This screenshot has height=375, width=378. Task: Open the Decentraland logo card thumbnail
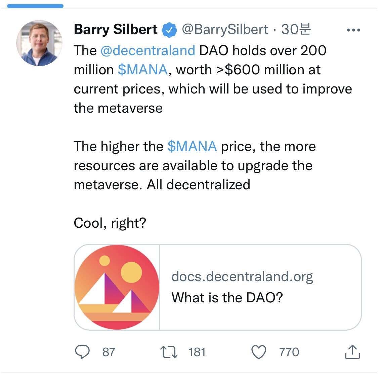[117, 287]
